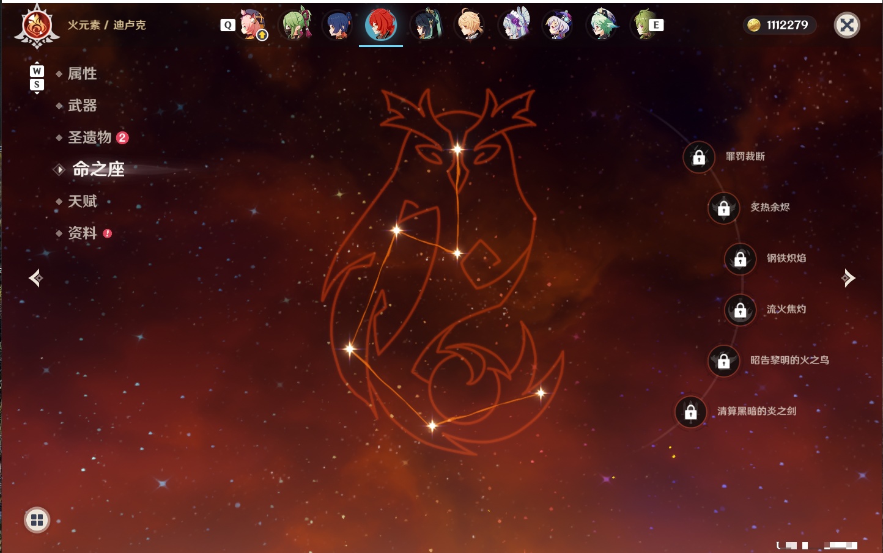Open the 天赋 talents tab
The height and width of the screenshot is (553, 883).
[x=82, y=201]
